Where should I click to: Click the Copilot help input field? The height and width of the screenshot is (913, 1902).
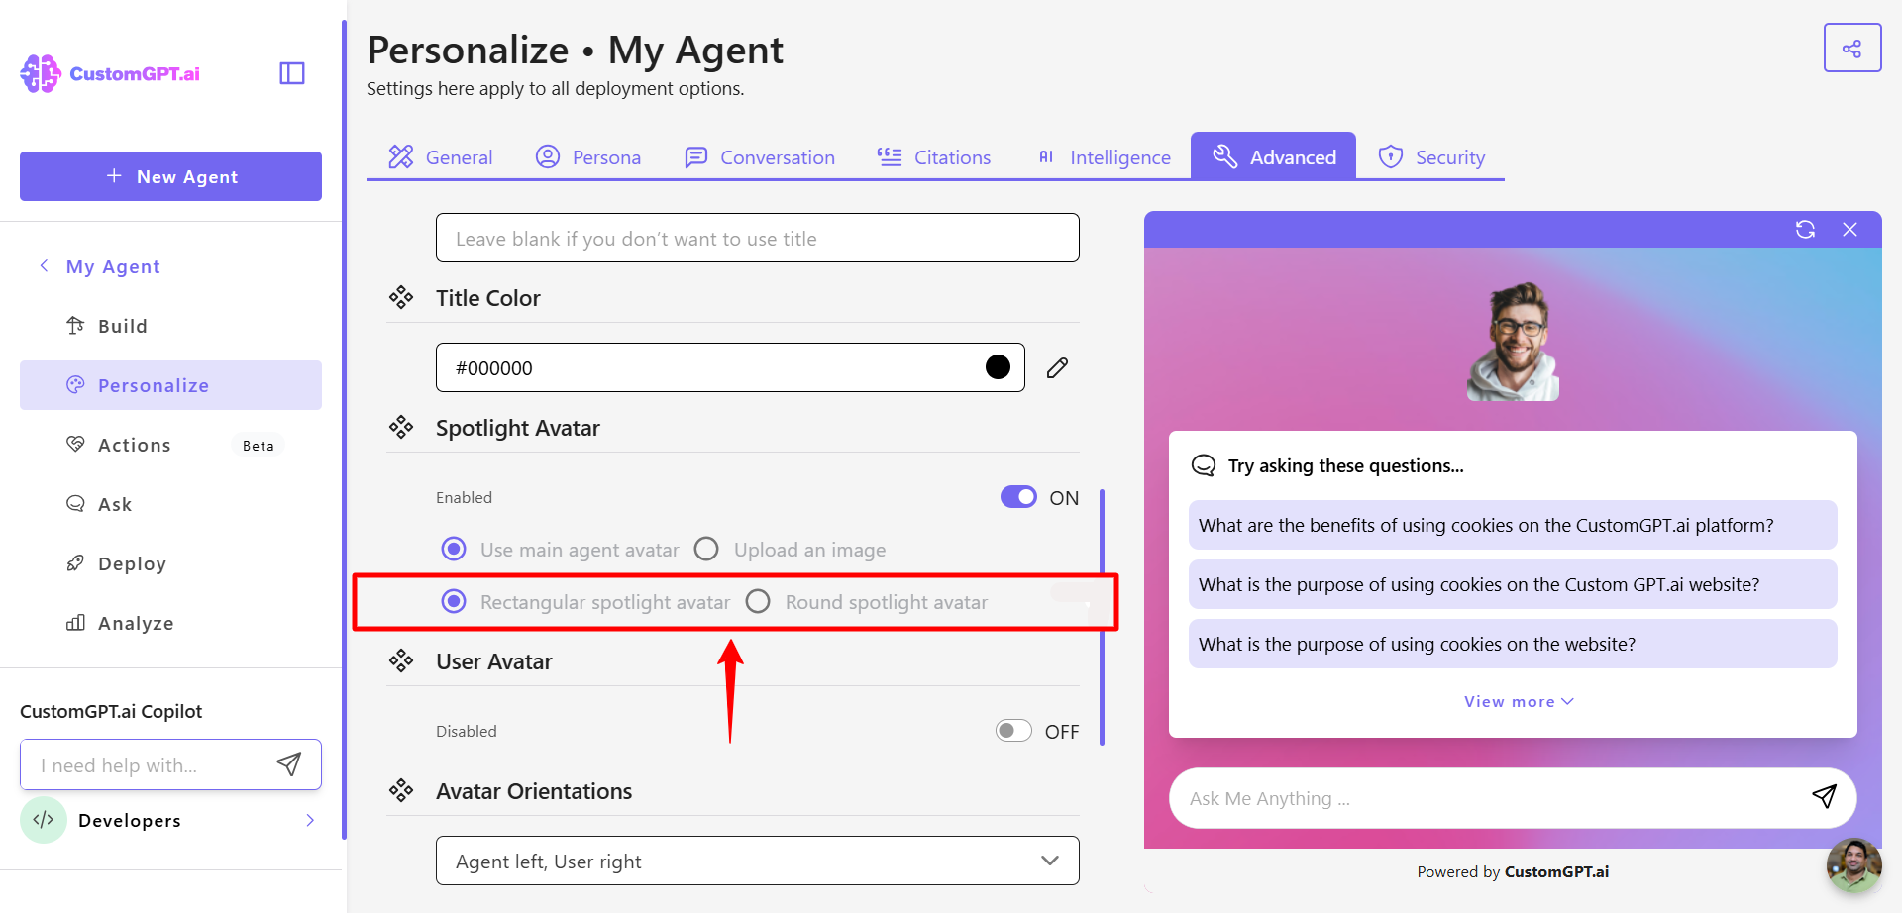170,764
